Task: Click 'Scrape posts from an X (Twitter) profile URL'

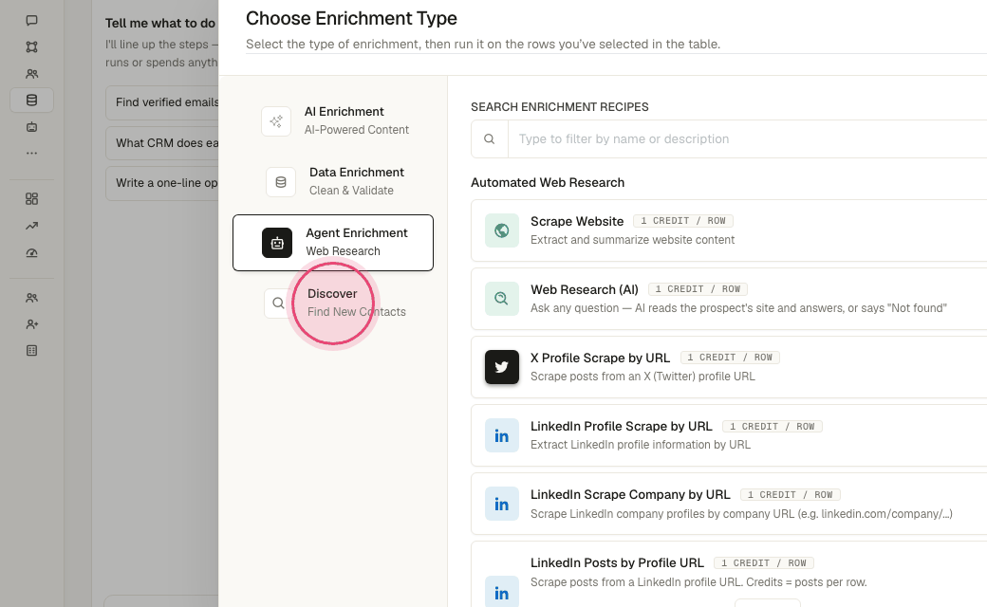Action: [x=642, y=377]
